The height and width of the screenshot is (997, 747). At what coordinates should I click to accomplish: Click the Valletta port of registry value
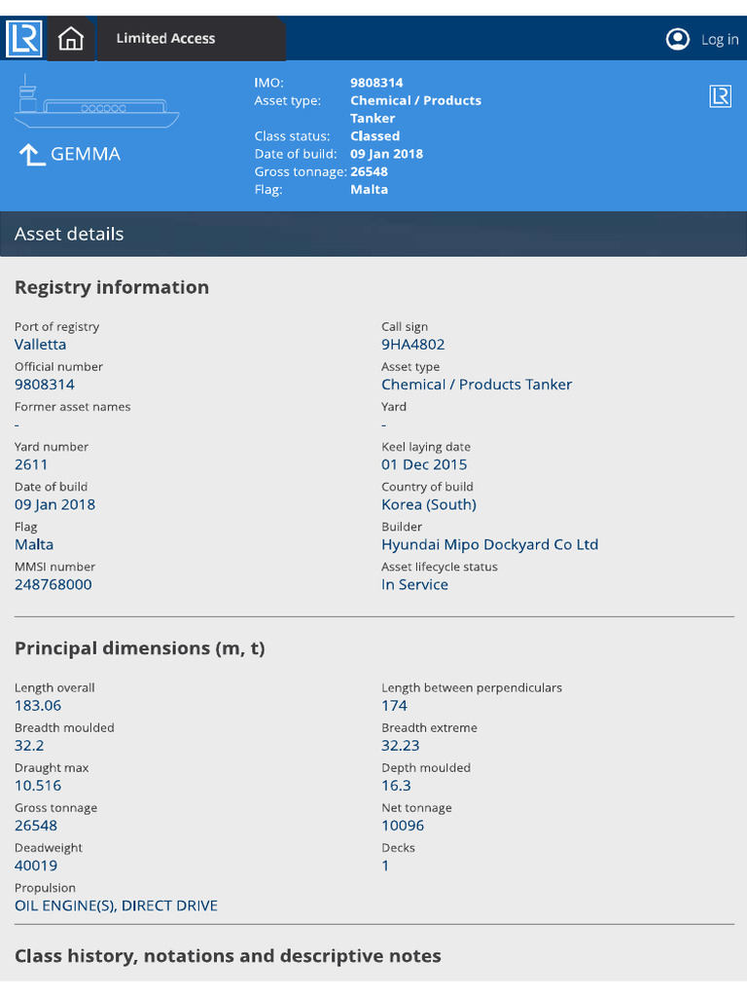point(41,345)
